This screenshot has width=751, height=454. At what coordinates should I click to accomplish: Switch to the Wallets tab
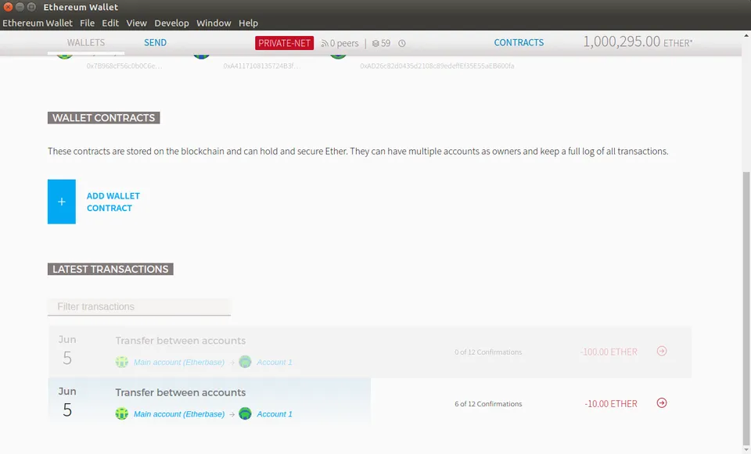pos(86,42)
